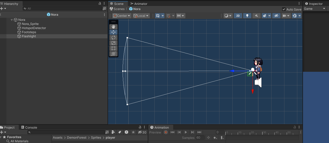Screen dimensions: 329x143
Task: Open gizmos dropdown arrow
Action: point(300,16)
